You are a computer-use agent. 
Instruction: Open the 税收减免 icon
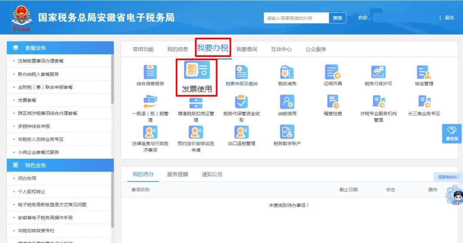pos(287,72)
